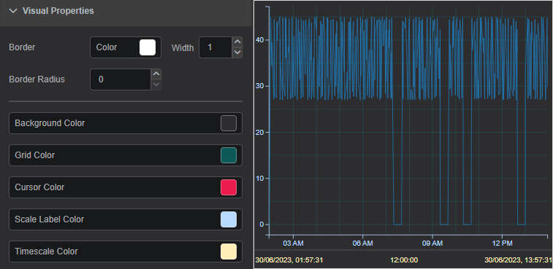Click the 10 value on Y axis
The height and width of the screenshot is (269, 553).
pyautogui.click(x=259, y=178)
